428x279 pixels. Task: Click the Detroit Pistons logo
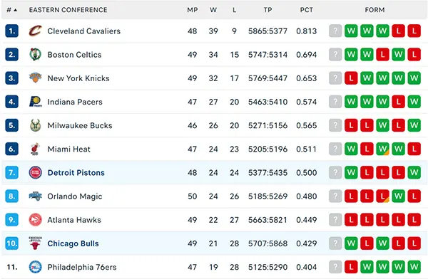[x=35, y=172]
